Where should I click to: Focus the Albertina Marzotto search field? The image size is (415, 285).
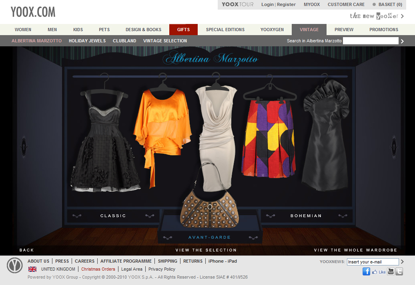point(371,41)
